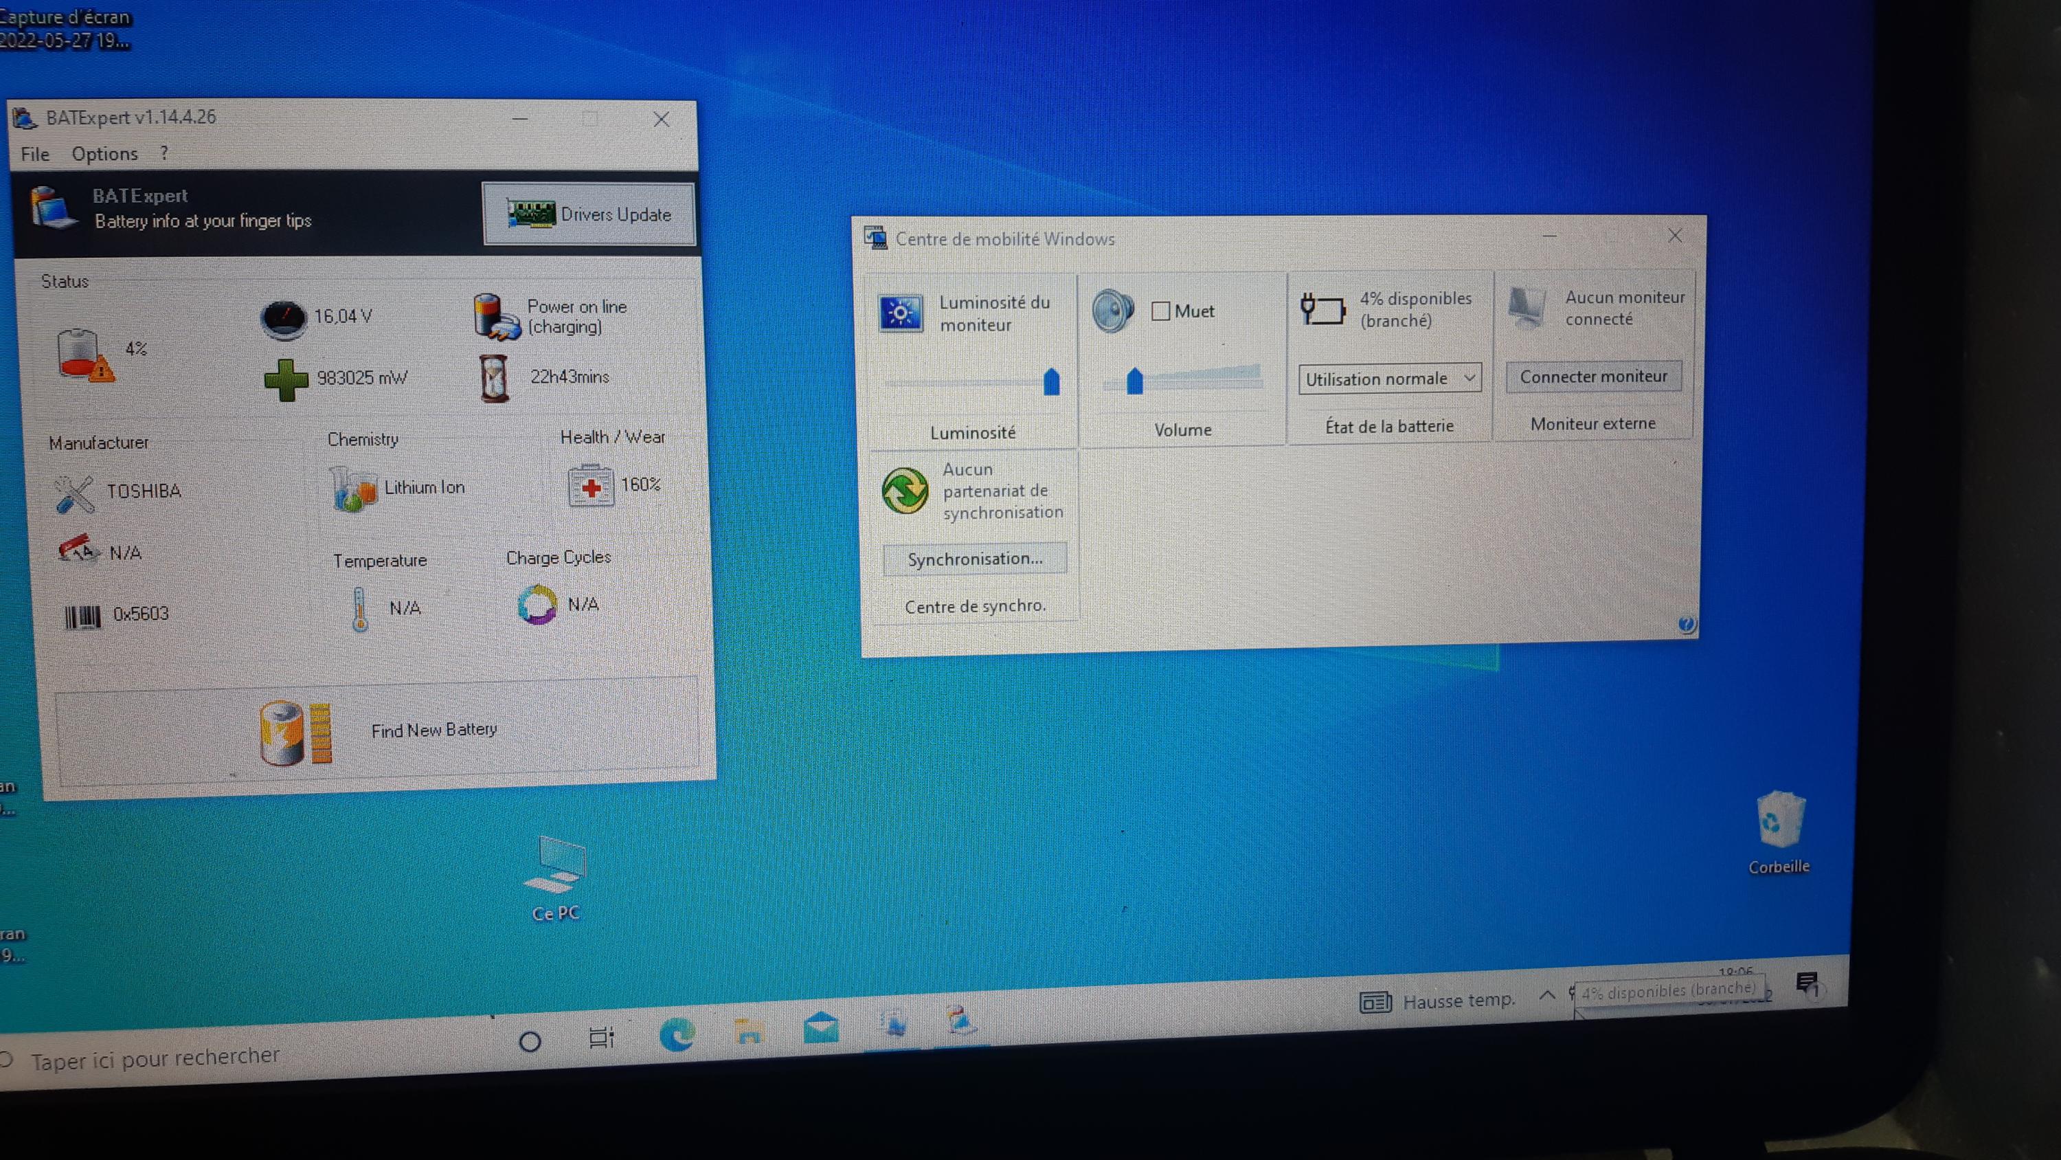The height and width of the screenshot is (1160, 2061).
Task: Click the brightness monitor icon
Action: [899, 313]
